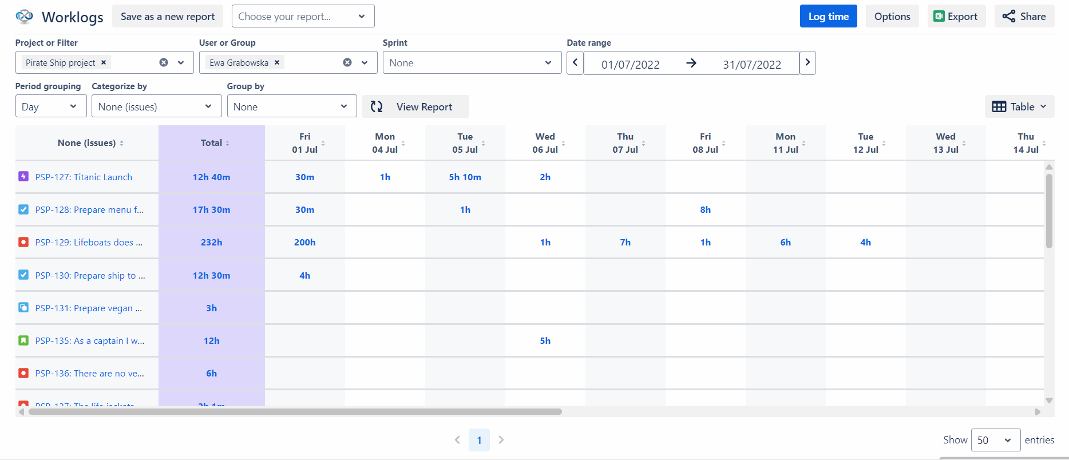Click the vertical table scrollbar thumb
This screenshot has width=1069, height=460.
click(x=1049, y=211)
